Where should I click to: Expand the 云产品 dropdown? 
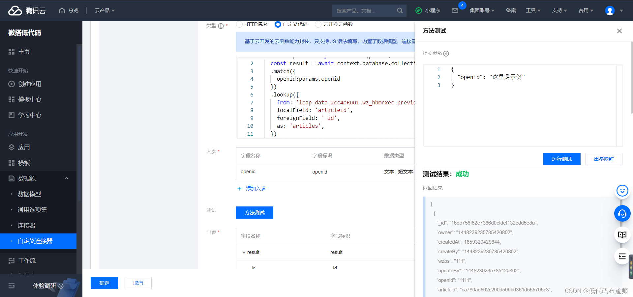[x=105, y=11]
